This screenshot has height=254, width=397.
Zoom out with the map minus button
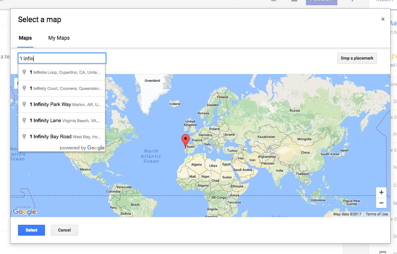[381, 203]
